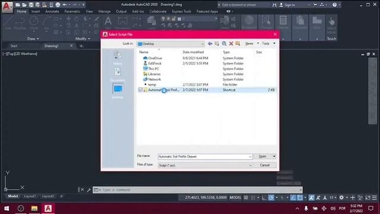Open File Explorer from the taskbar
Screen dimensions: 380x214
pyautogui.click(x=34, y=208)
